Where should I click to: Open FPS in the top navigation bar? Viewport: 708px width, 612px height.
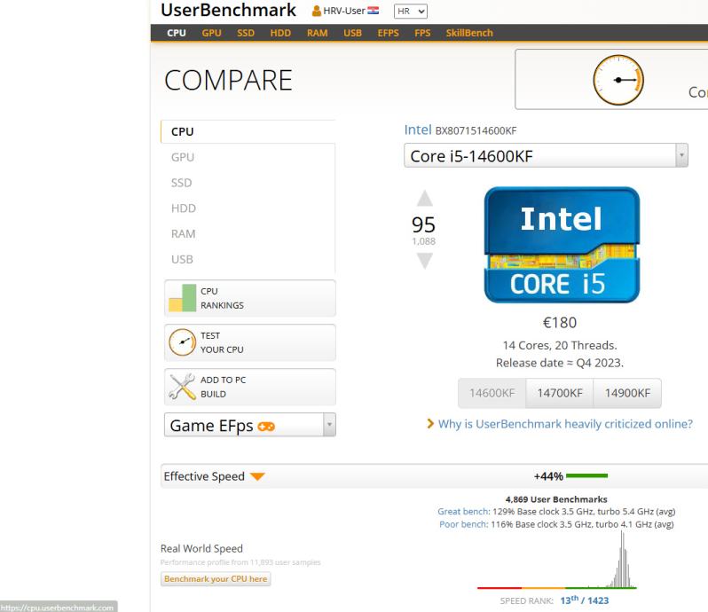pyautogui.click(x=422, y=33)
